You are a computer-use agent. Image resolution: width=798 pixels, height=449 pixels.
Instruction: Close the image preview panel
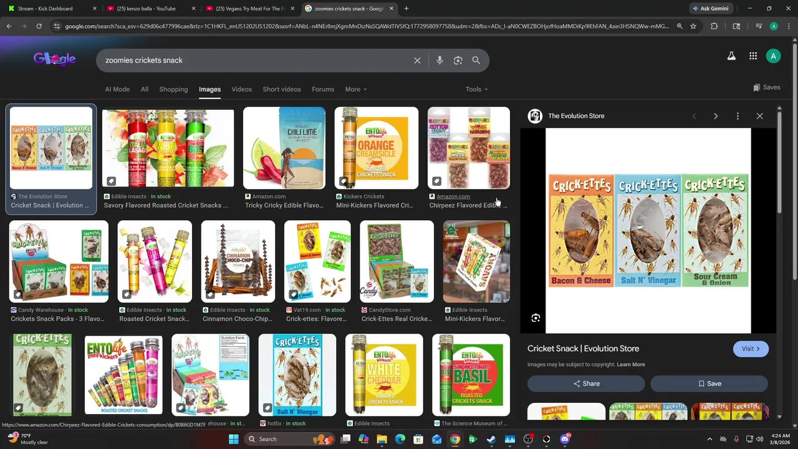click(x=759, y=116)
